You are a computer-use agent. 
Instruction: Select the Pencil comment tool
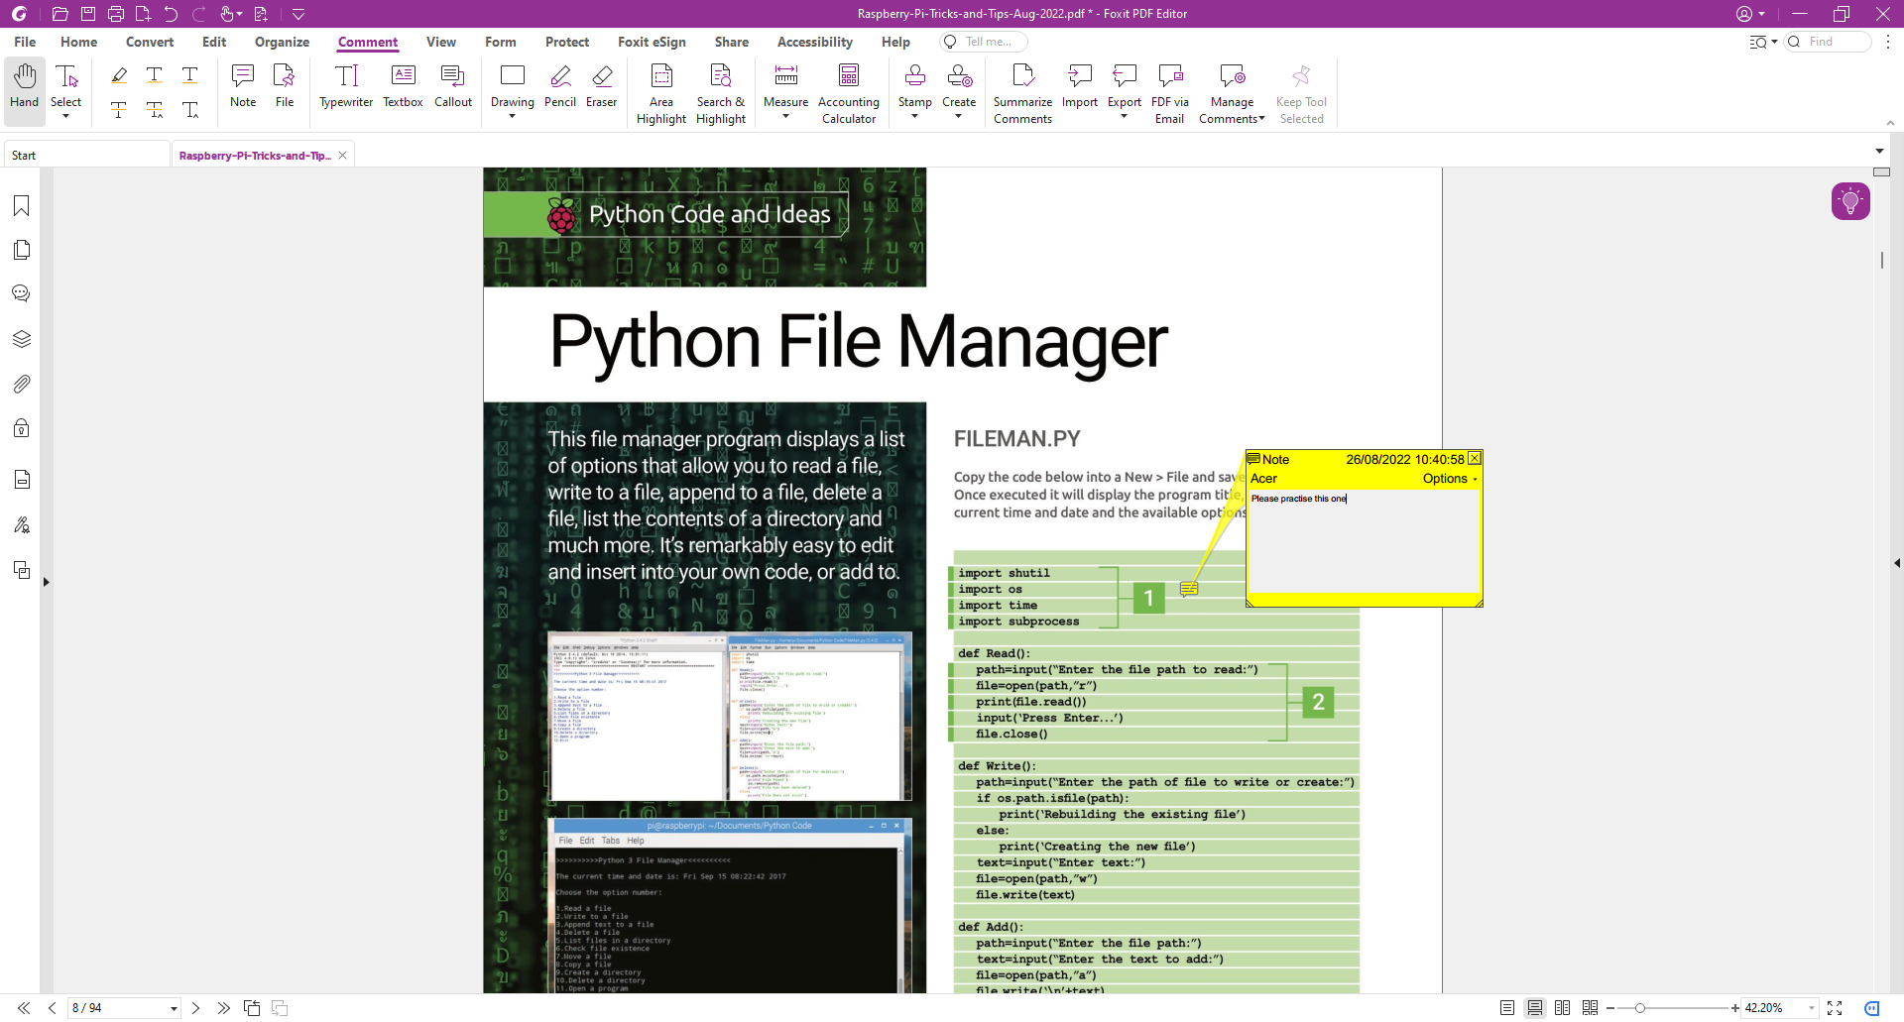559,89
